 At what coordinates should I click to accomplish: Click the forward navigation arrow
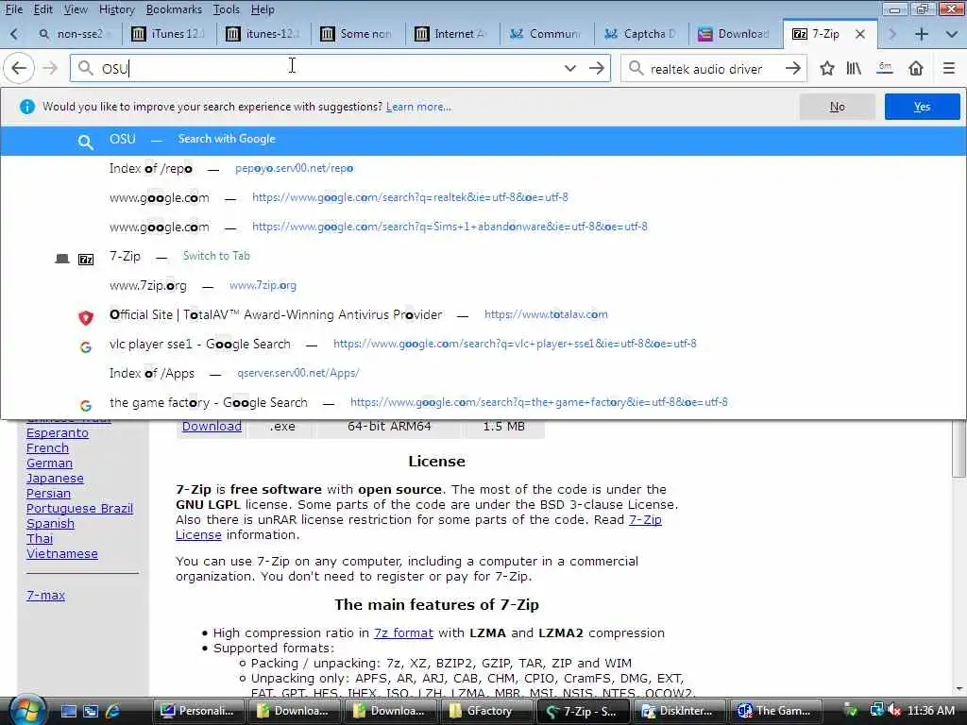pos(50,68)
